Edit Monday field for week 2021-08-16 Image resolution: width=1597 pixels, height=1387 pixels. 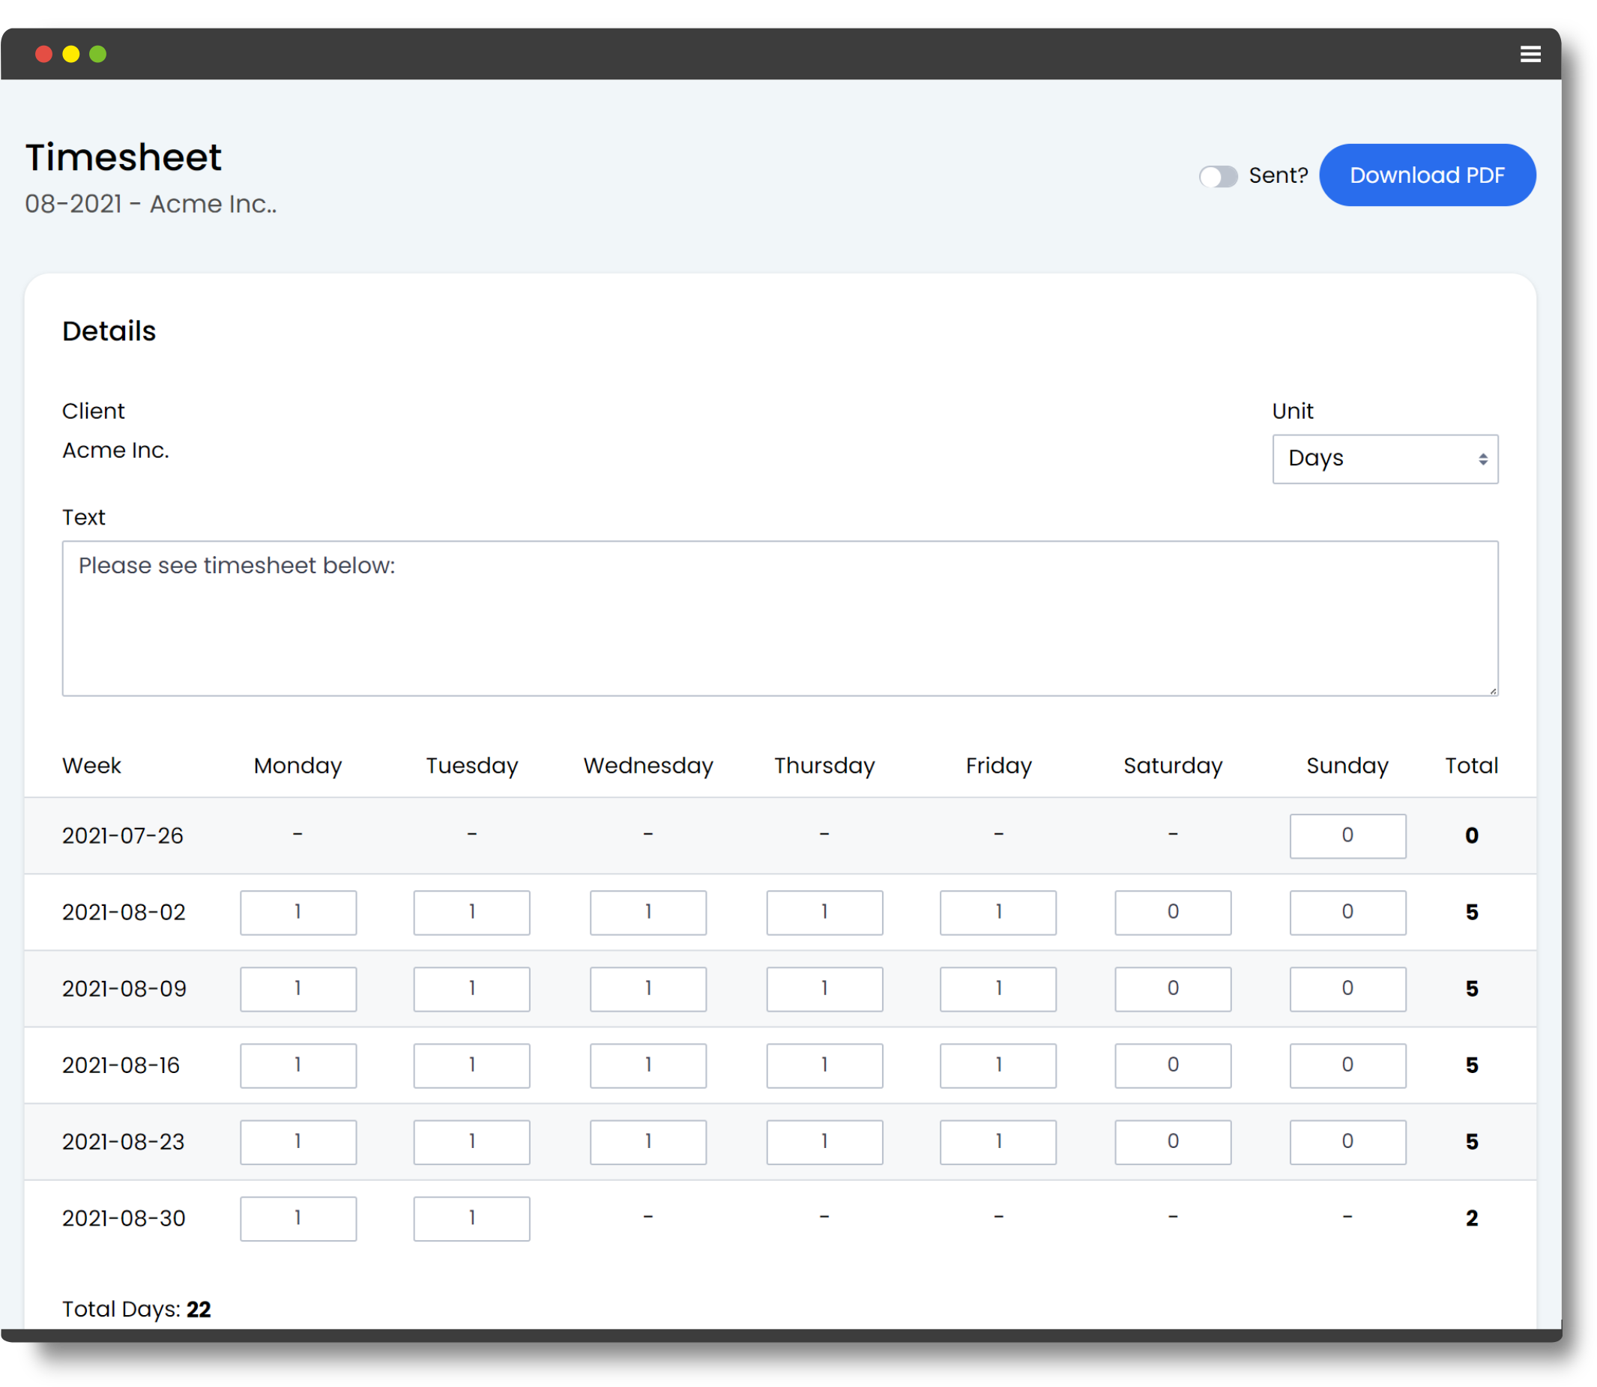(298, 1066)
